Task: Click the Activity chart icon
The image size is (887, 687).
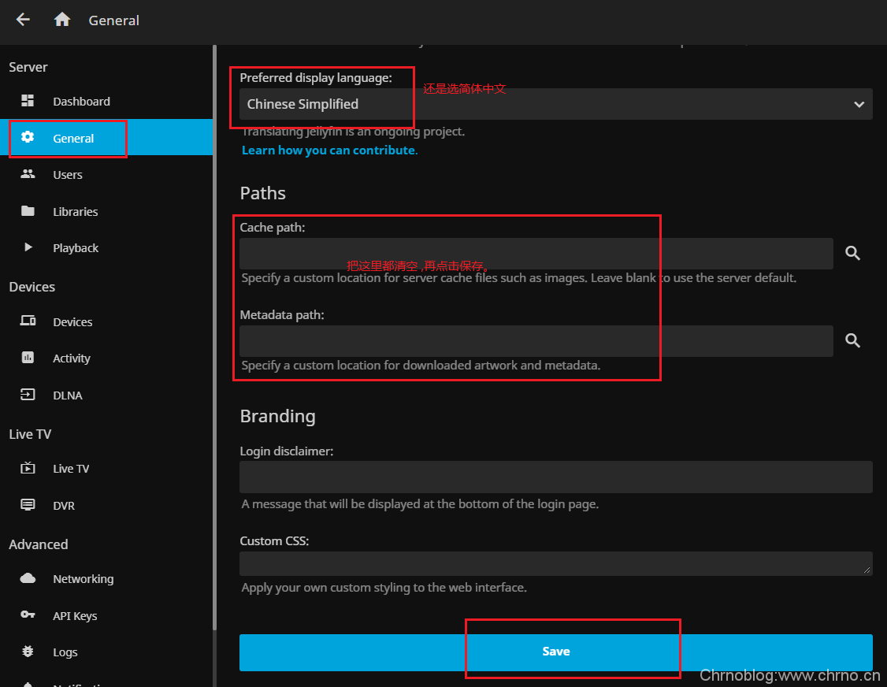Action: click(28, 358)
